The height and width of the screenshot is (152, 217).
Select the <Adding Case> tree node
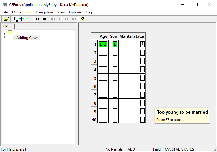click(26, 38)
